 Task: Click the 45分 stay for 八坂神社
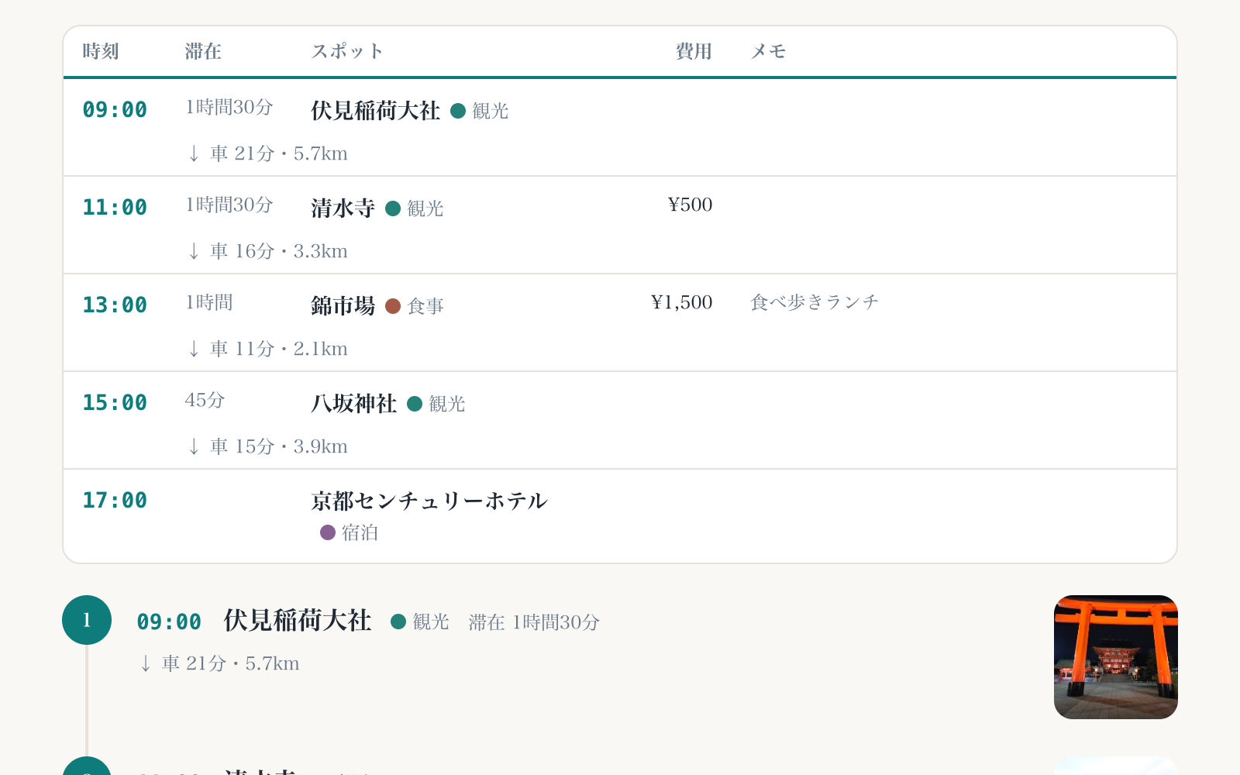205,400
